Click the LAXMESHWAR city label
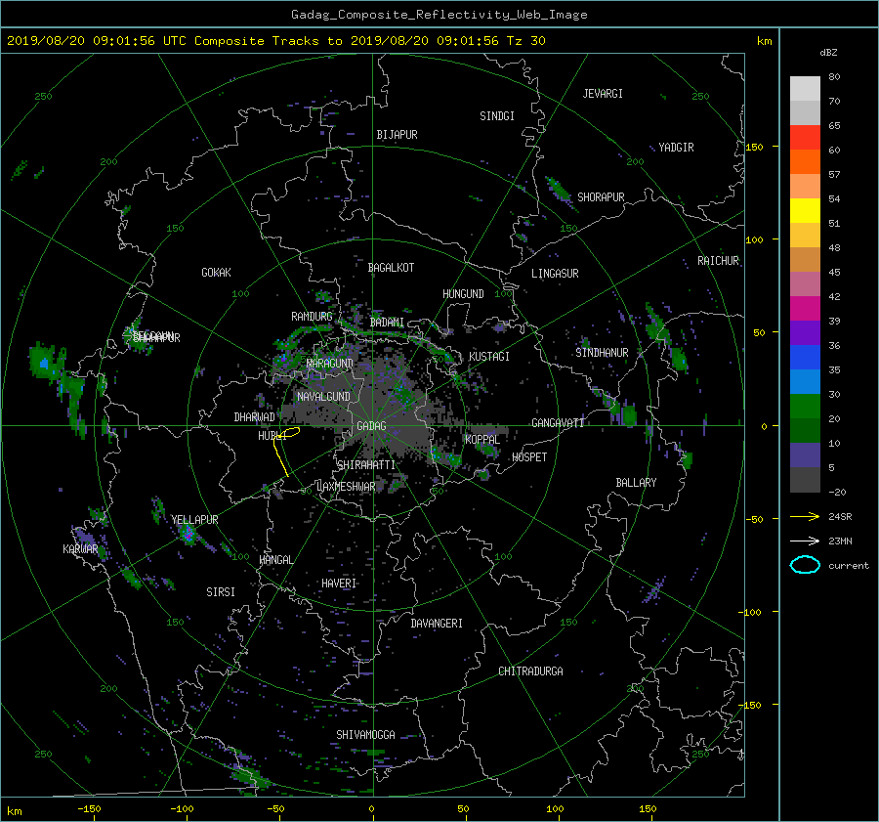The height and width of the screenshot is (822, 879). [x=346, y=487]
